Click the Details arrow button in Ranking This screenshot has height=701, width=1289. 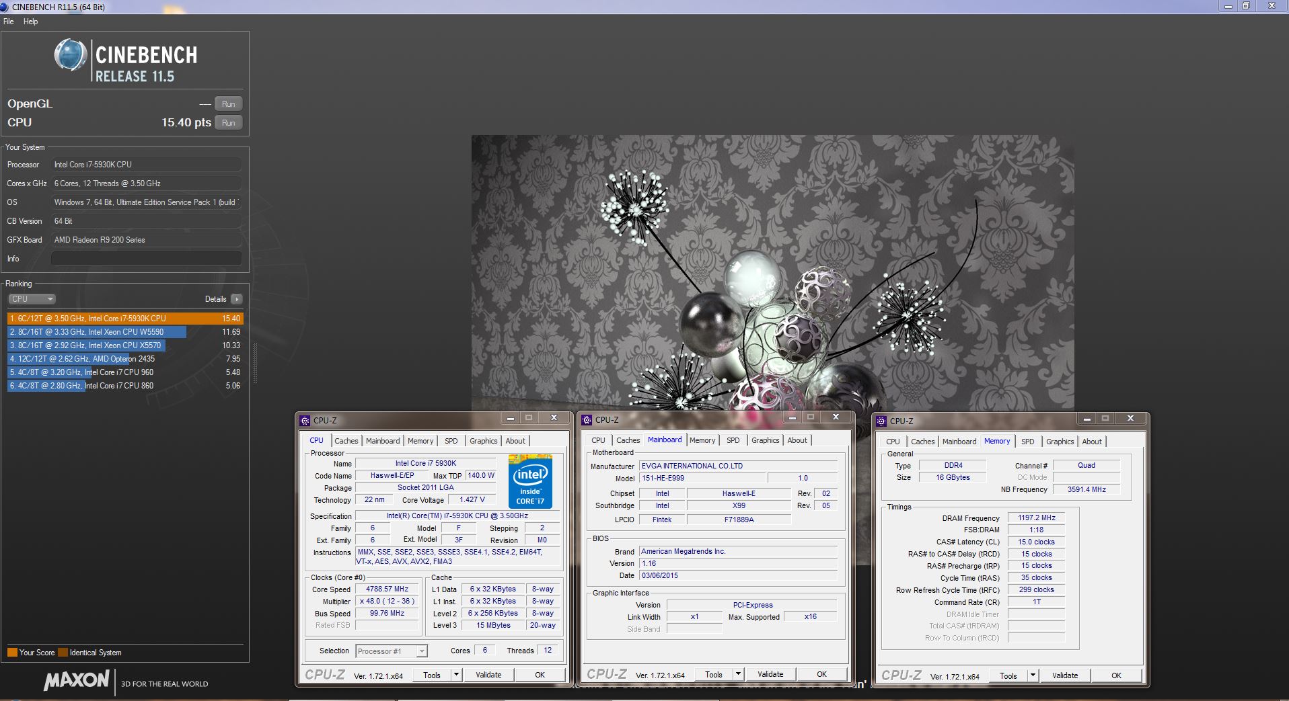(236, 299)
